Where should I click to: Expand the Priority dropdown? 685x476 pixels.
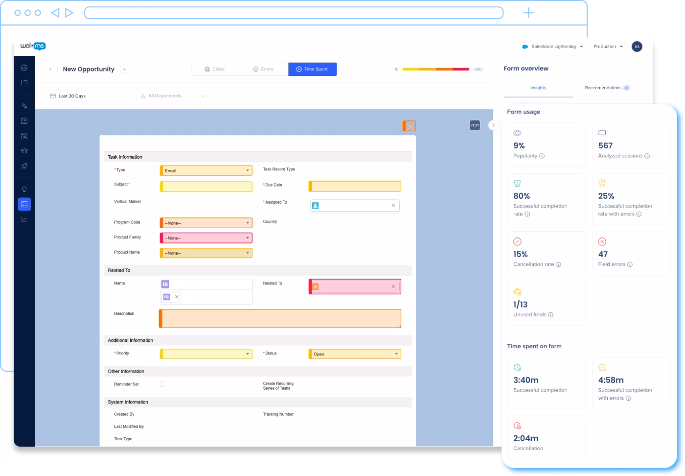click(206, 354)
